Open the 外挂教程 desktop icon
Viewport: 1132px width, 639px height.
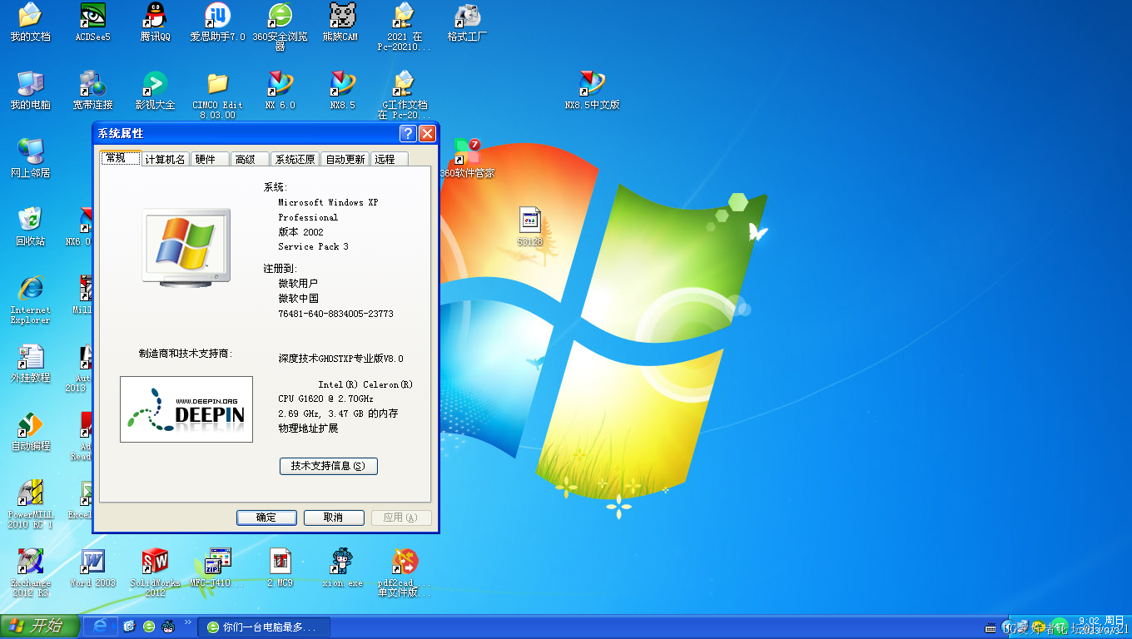(30, 364)
